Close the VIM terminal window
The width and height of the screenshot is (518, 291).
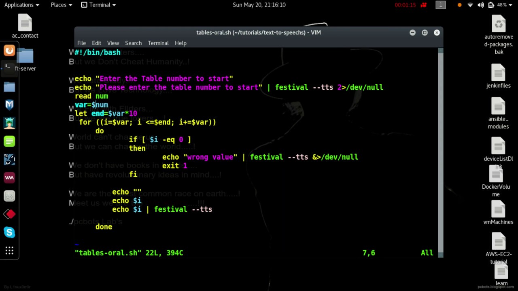point(437,32)
